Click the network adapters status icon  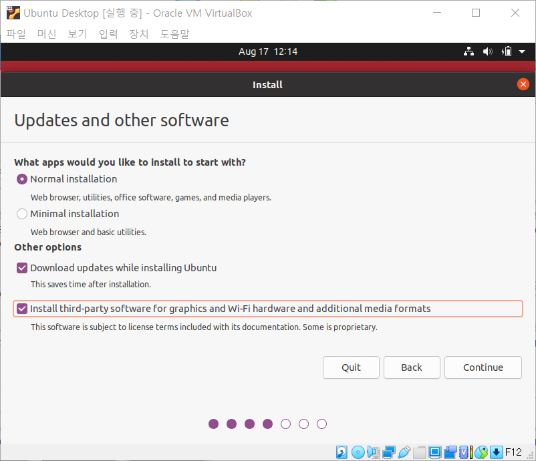click(389, 452)
